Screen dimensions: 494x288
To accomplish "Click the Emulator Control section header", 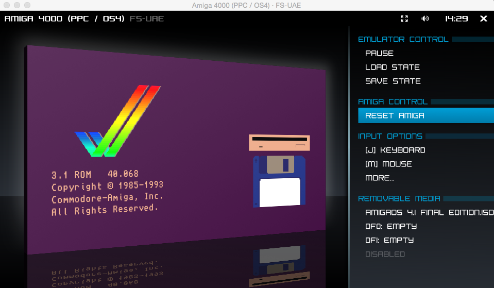I will coord(403,39).
